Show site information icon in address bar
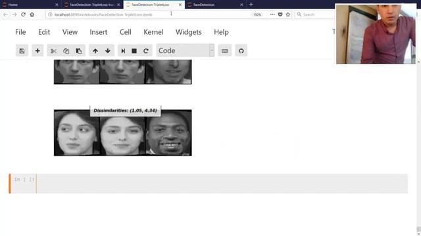The width and height of the screenshot is (421, 236). 50,14
